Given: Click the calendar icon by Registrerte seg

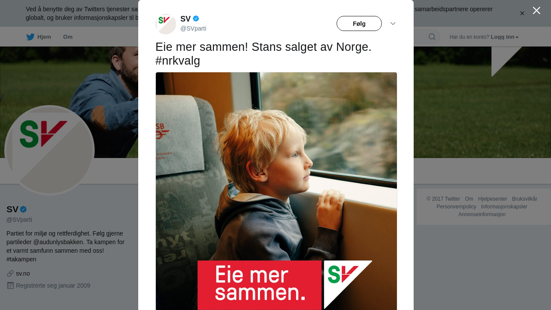Looking at the screenshot, I should click(x=10, y=285).
